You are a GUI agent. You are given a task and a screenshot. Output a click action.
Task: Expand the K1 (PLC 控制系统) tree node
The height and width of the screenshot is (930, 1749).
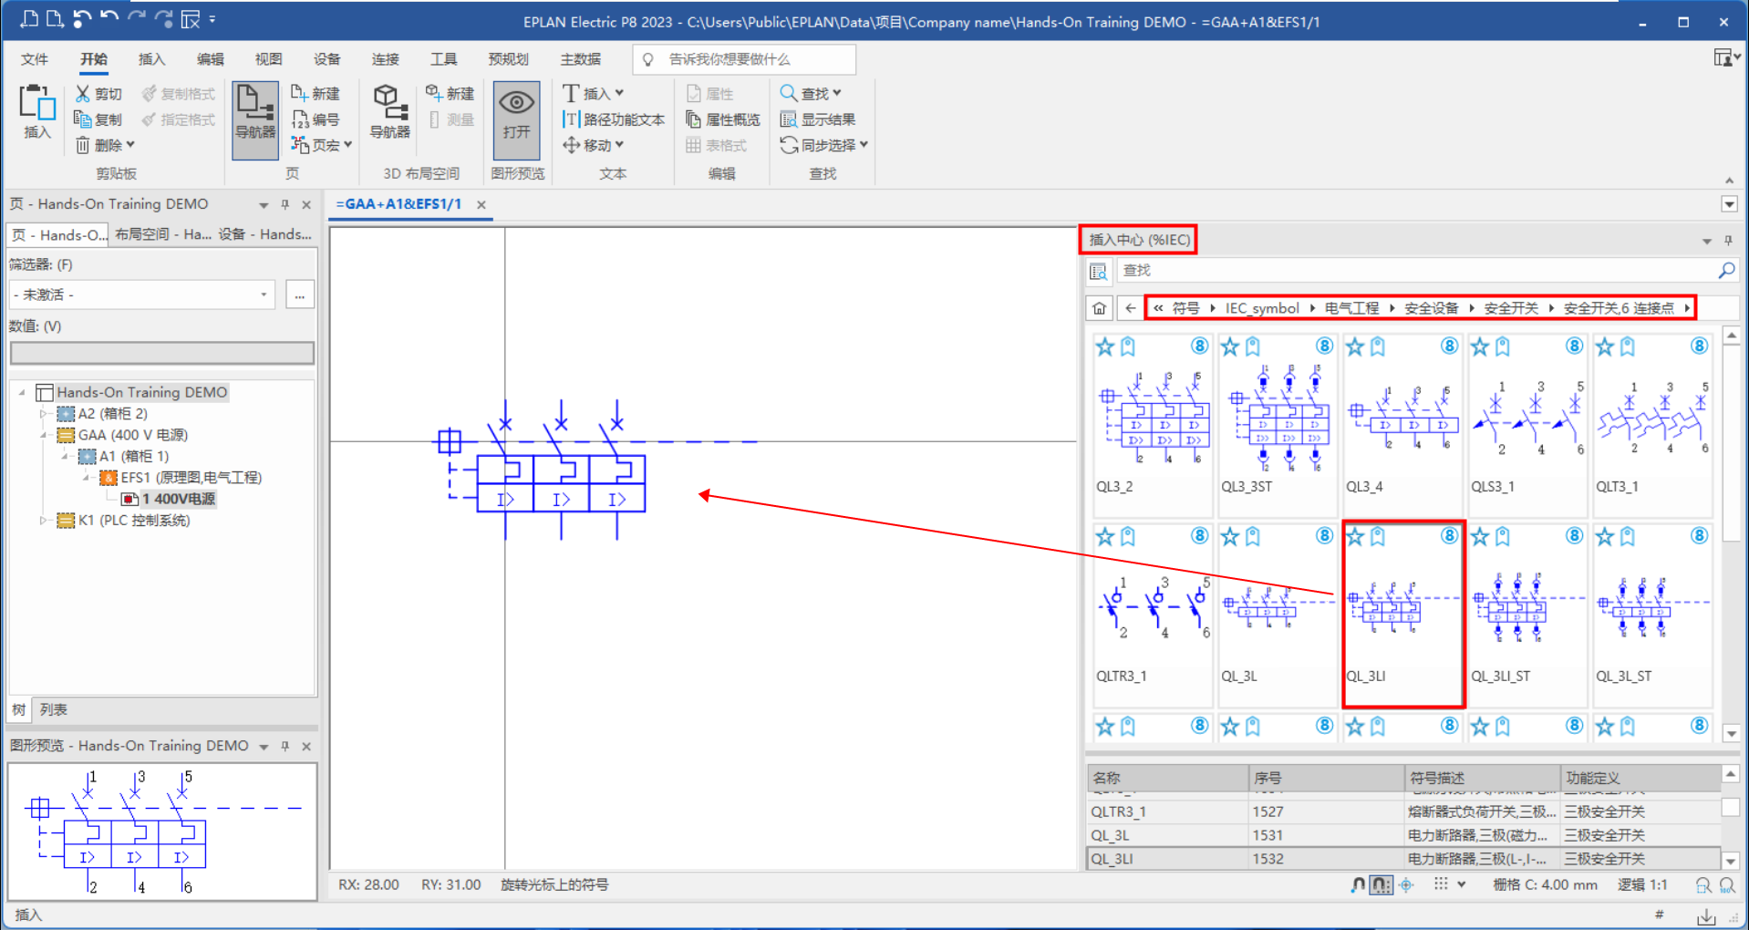pyautogui.click(x=43, y=521)
